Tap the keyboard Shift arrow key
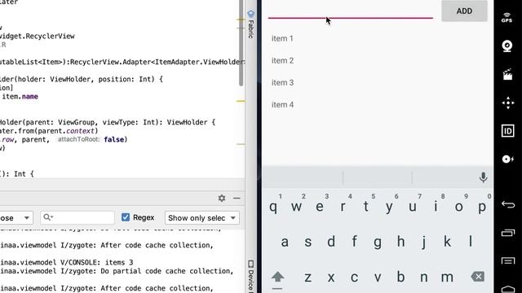Viewport: 522px width, 293px height. click(277, 277)
